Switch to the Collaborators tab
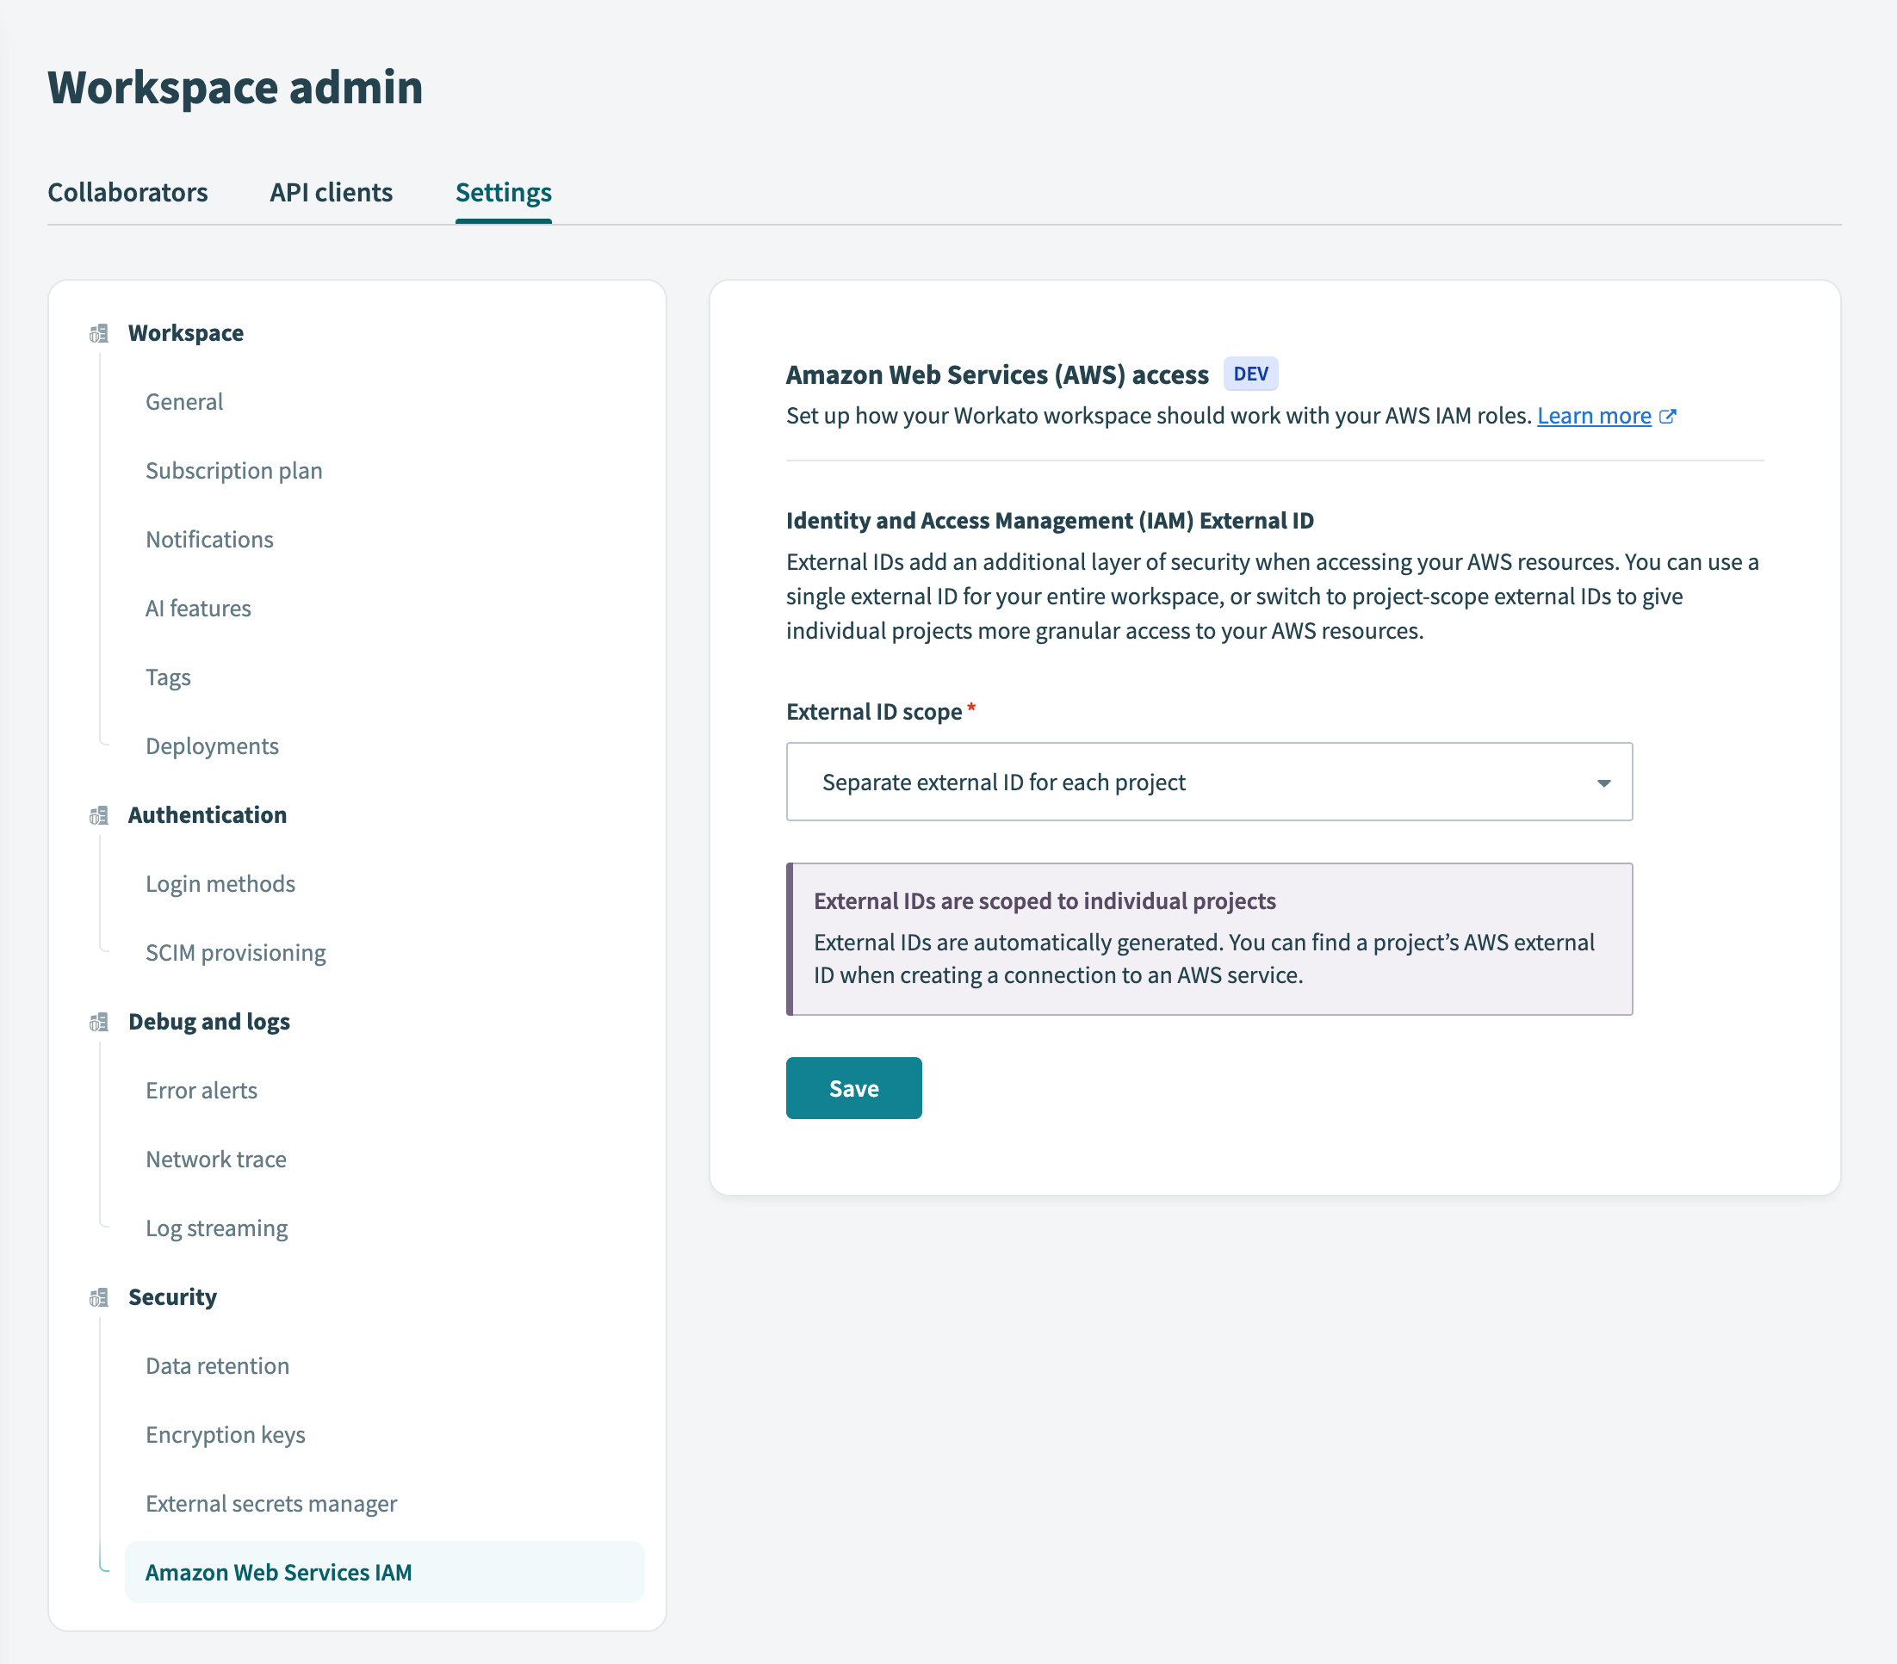 [x=127, y=193]
